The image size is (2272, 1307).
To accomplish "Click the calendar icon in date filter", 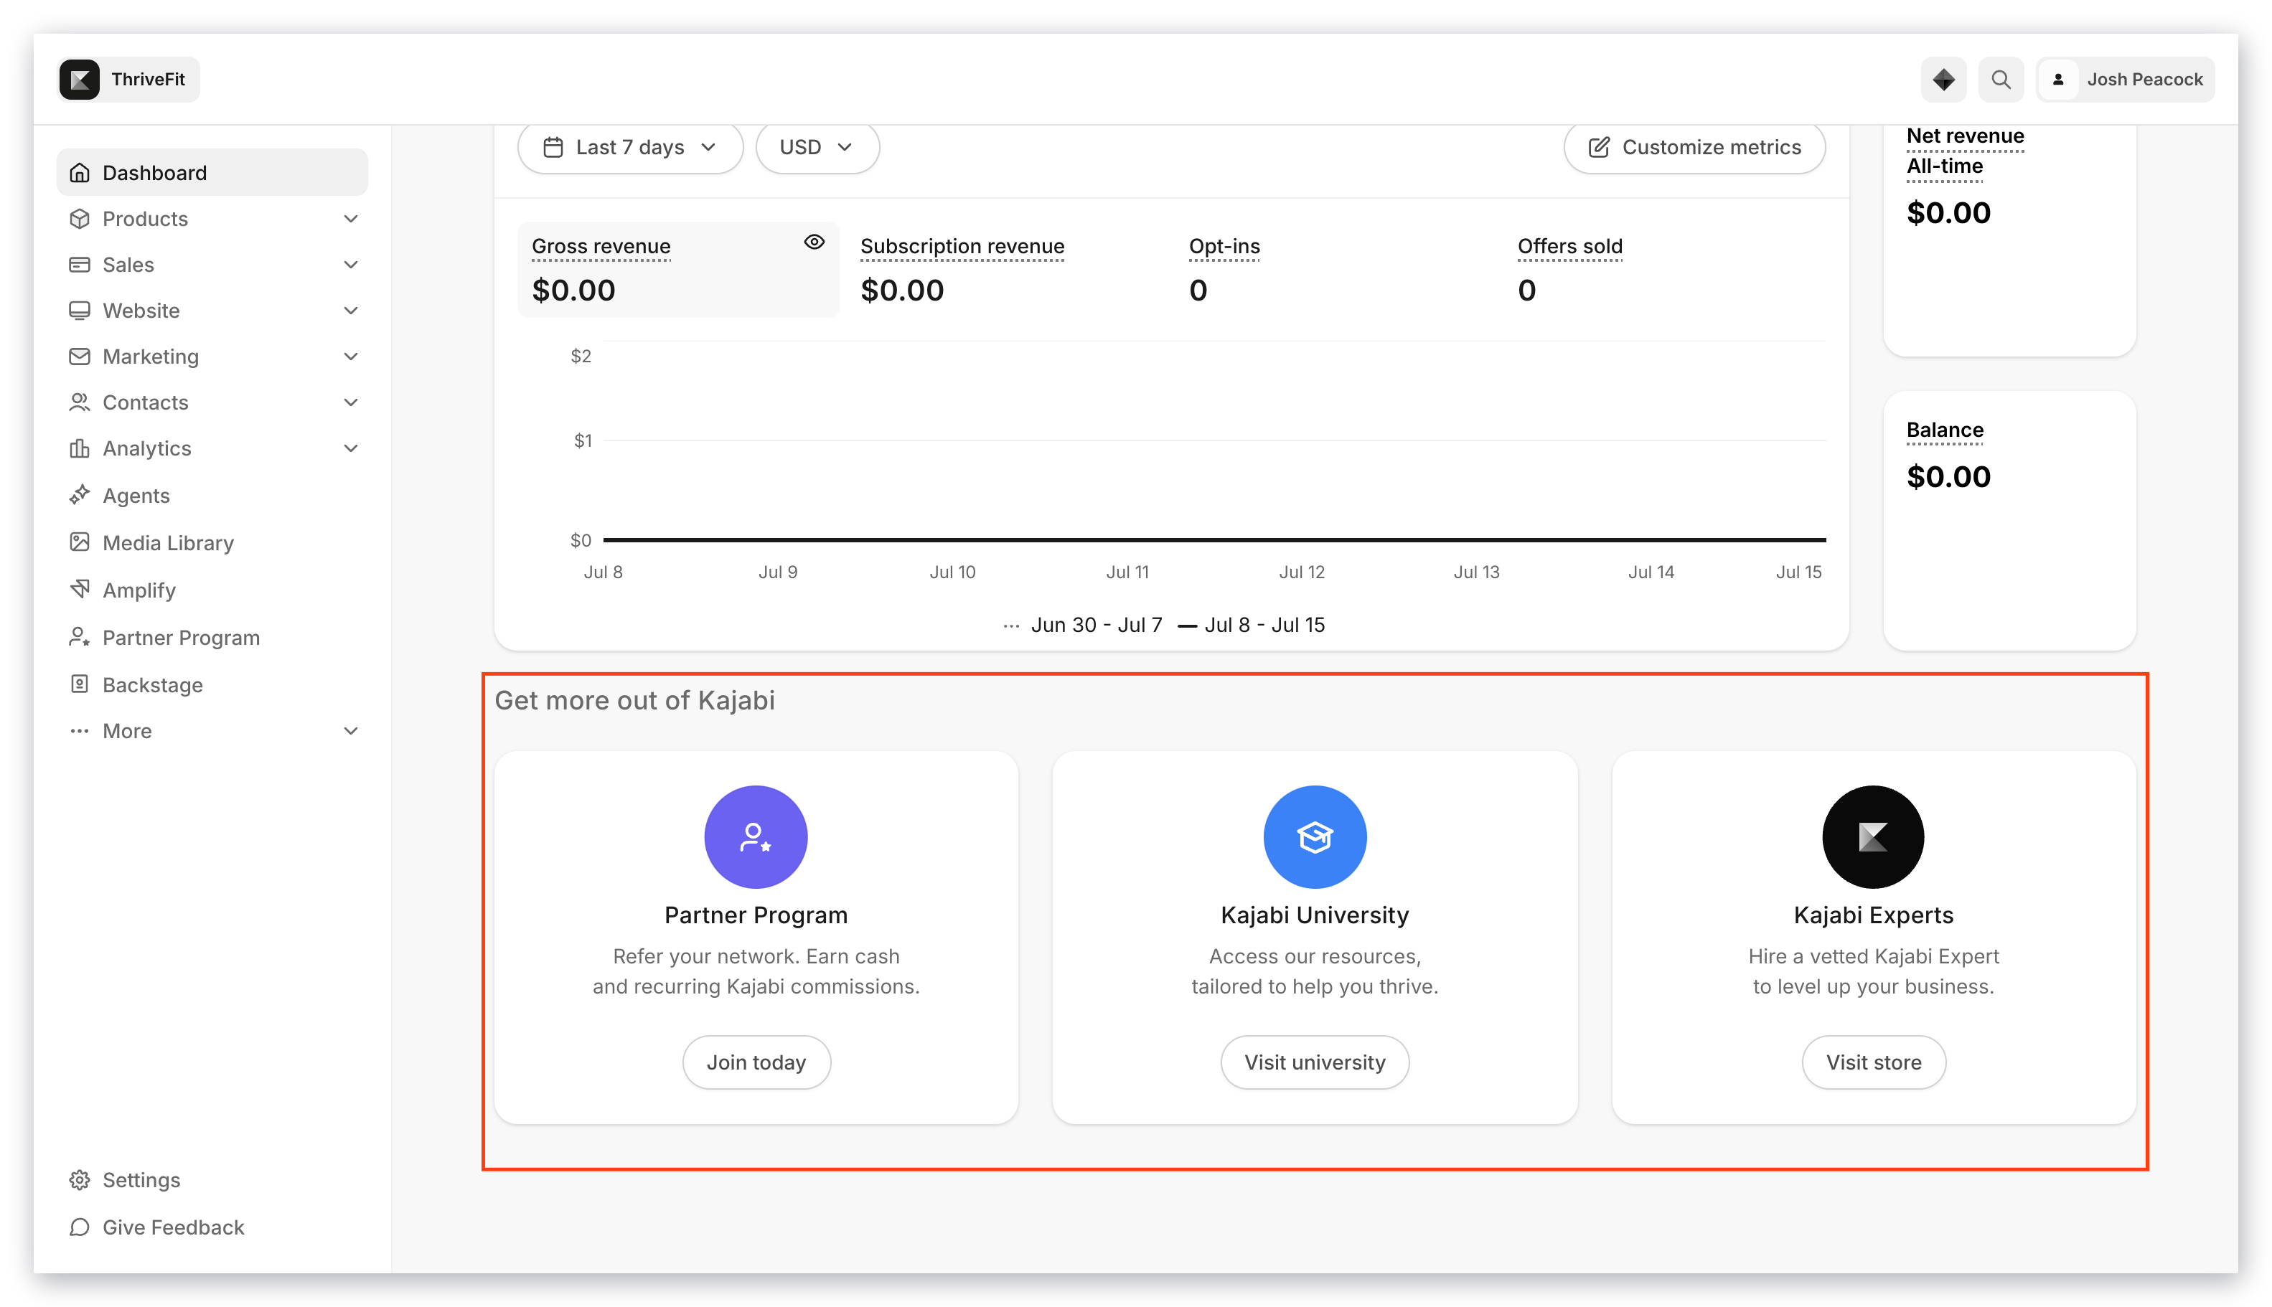I will (553, 146).
